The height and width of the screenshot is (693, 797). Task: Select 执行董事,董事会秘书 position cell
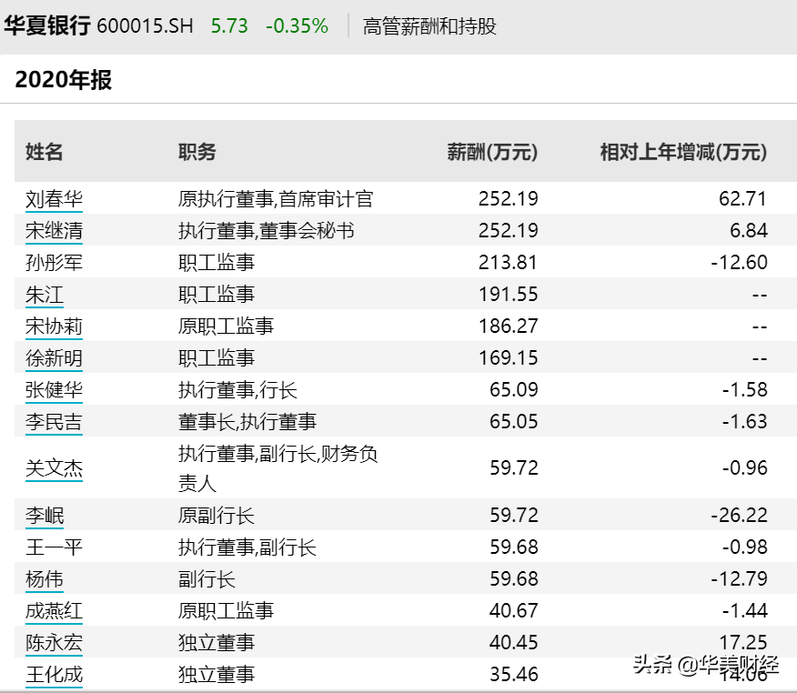pos(266,231)
